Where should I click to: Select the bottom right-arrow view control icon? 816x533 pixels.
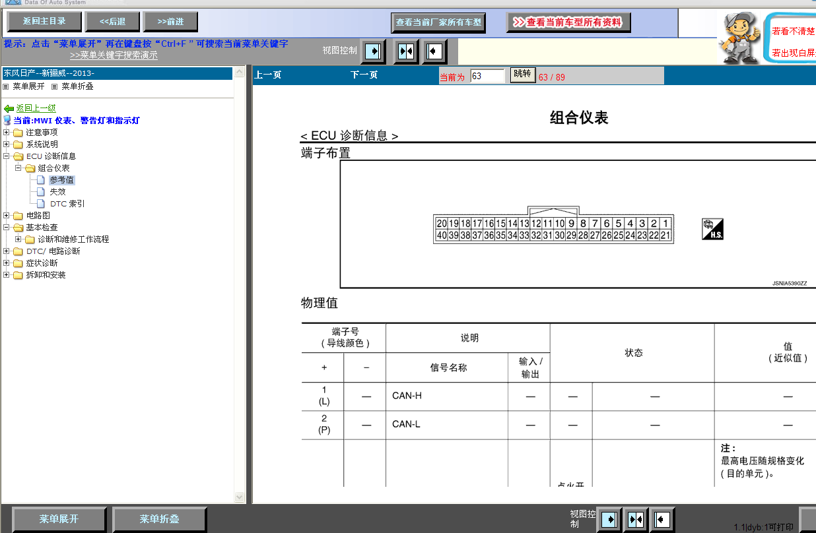coord(610,520)
